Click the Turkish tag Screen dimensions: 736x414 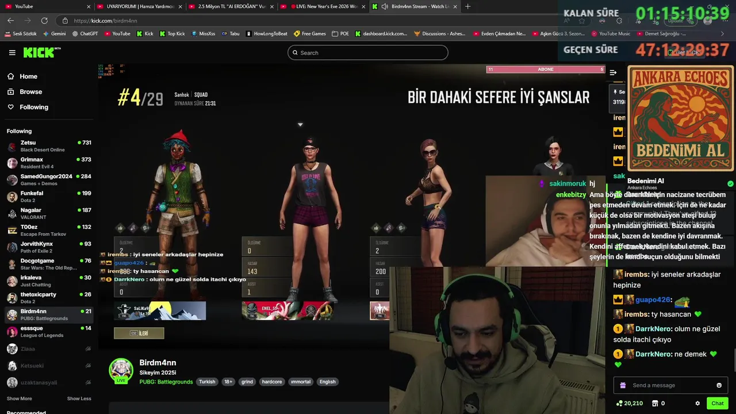(207, 382)
